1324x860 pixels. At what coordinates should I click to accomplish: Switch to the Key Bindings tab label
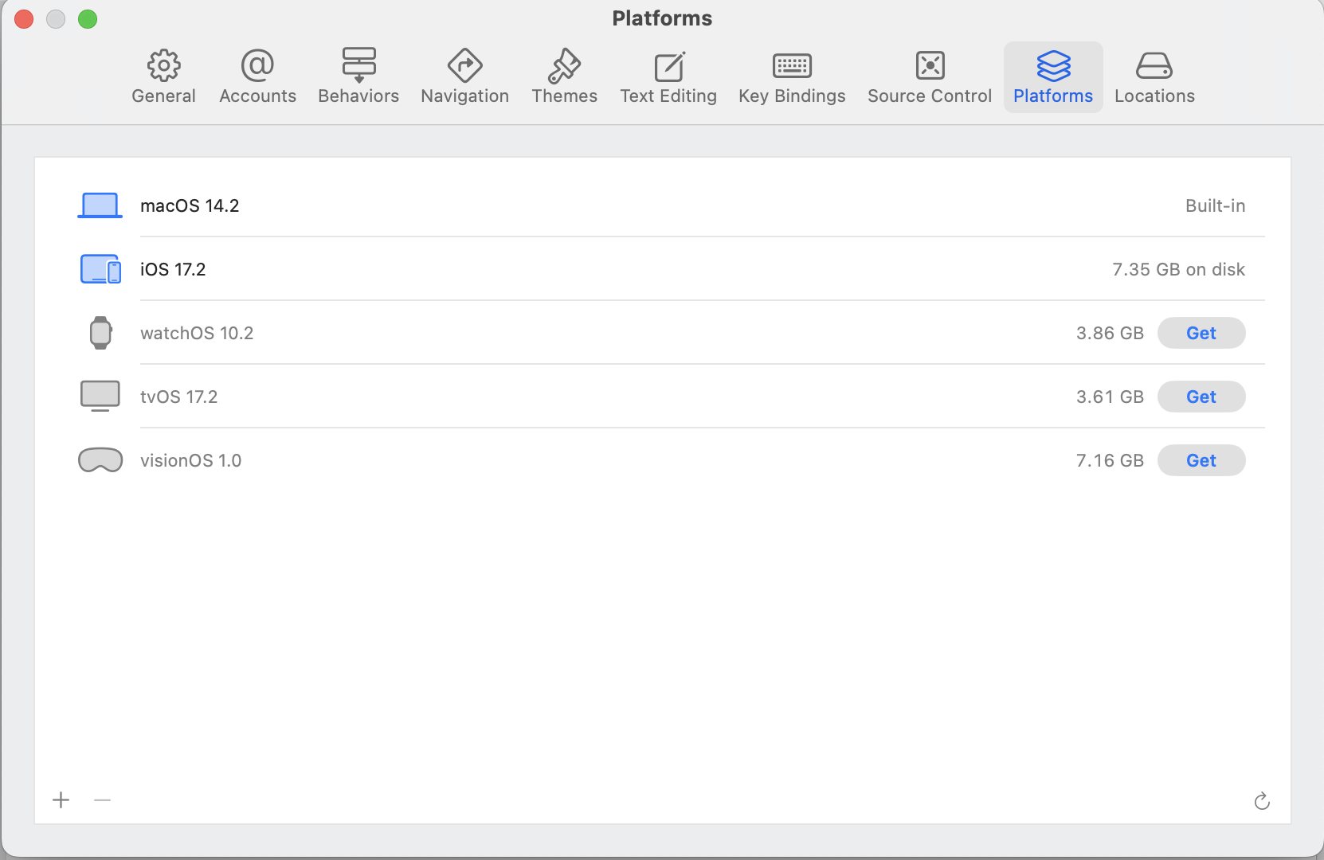coord(792,96)
